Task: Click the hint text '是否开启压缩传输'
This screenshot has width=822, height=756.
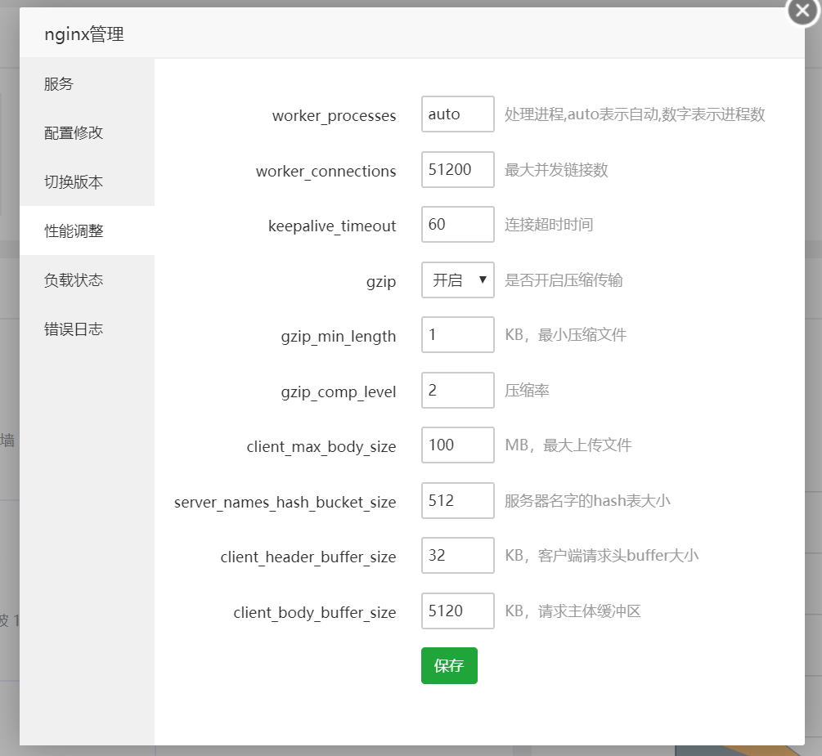Action: [x=564, y=280]
